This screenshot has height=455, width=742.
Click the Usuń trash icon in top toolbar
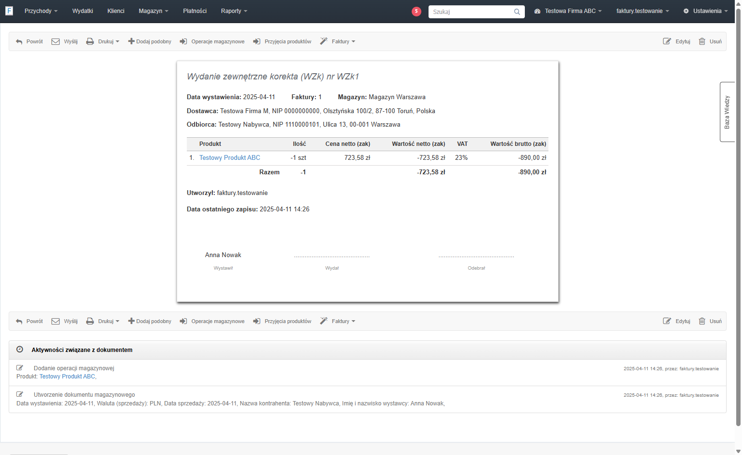click(x=702, y=41)
